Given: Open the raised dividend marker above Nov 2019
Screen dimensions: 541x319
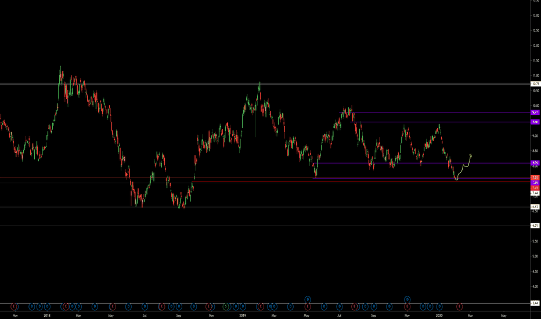Looking at the screenshot, I should [407, 299].
